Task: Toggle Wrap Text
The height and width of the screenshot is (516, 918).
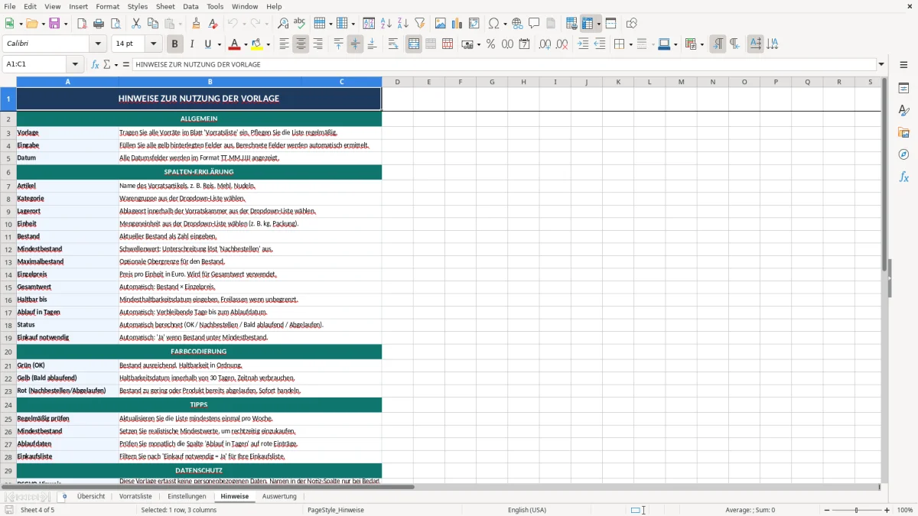Action: pos(393,44)
